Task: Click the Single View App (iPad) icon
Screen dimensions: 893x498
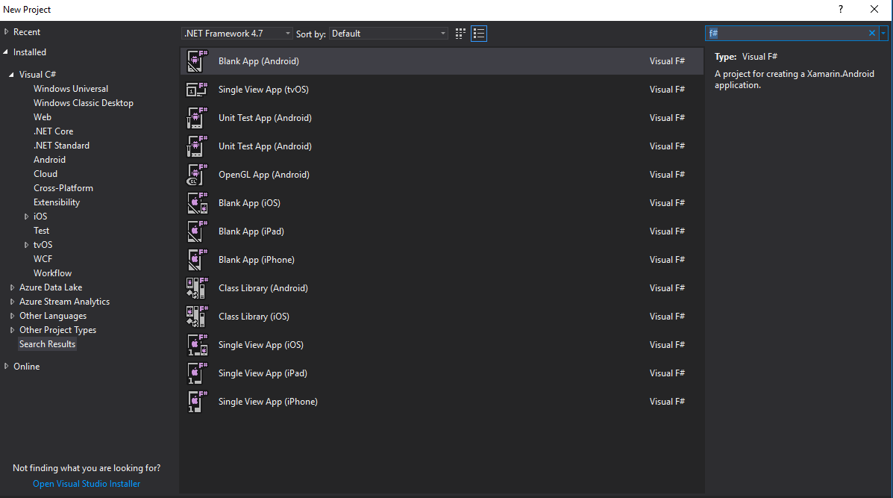Action: coord(197,373)
